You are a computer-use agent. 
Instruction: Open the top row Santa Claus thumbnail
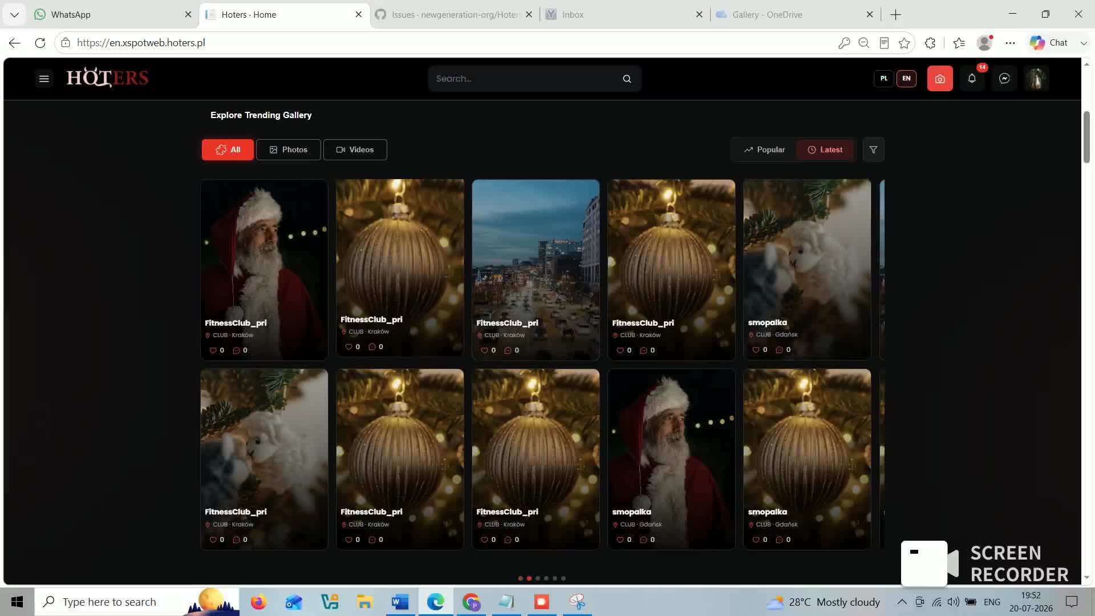[264, 270]
